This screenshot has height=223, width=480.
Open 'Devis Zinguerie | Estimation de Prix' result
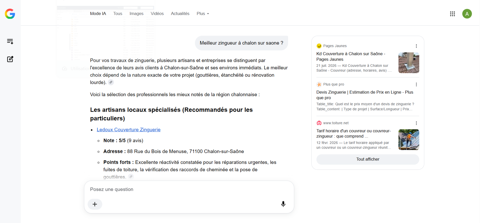point(365,95)
